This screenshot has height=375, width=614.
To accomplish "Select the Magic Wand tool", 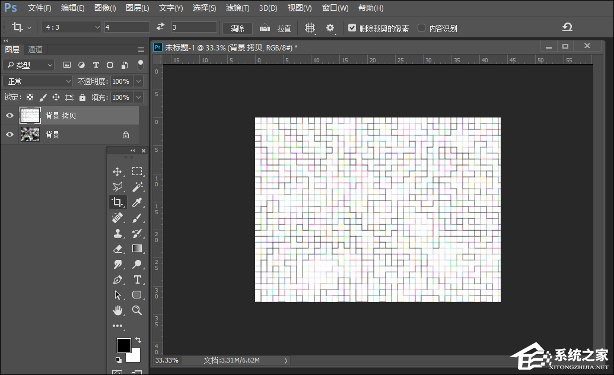I will [x=137, y=187].
